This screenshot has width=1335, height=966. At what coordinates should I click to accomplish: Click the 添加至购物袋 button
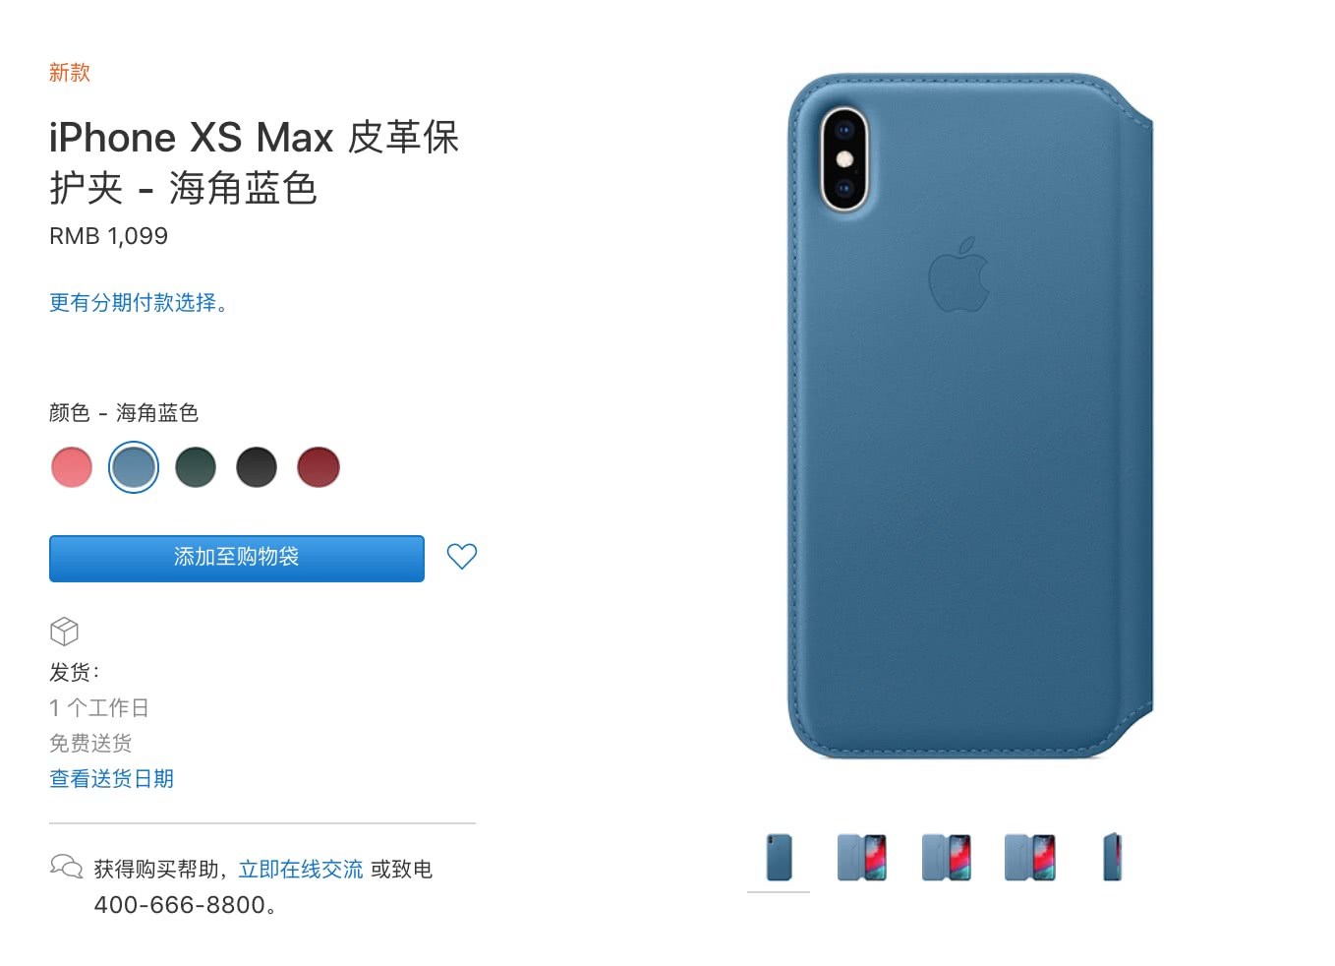click(x=237, y=558)
